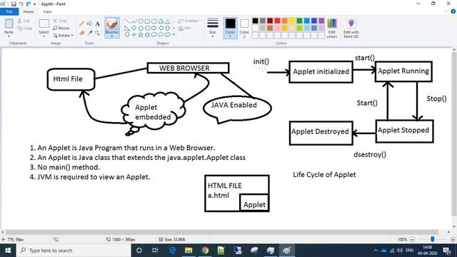Switch to the View tab

(x=47, y=11)
